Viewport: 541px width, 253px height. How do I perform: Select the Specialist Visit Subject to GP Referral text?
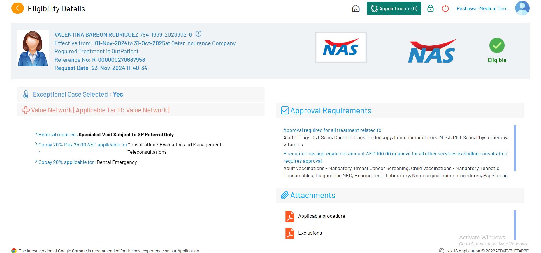126,135
